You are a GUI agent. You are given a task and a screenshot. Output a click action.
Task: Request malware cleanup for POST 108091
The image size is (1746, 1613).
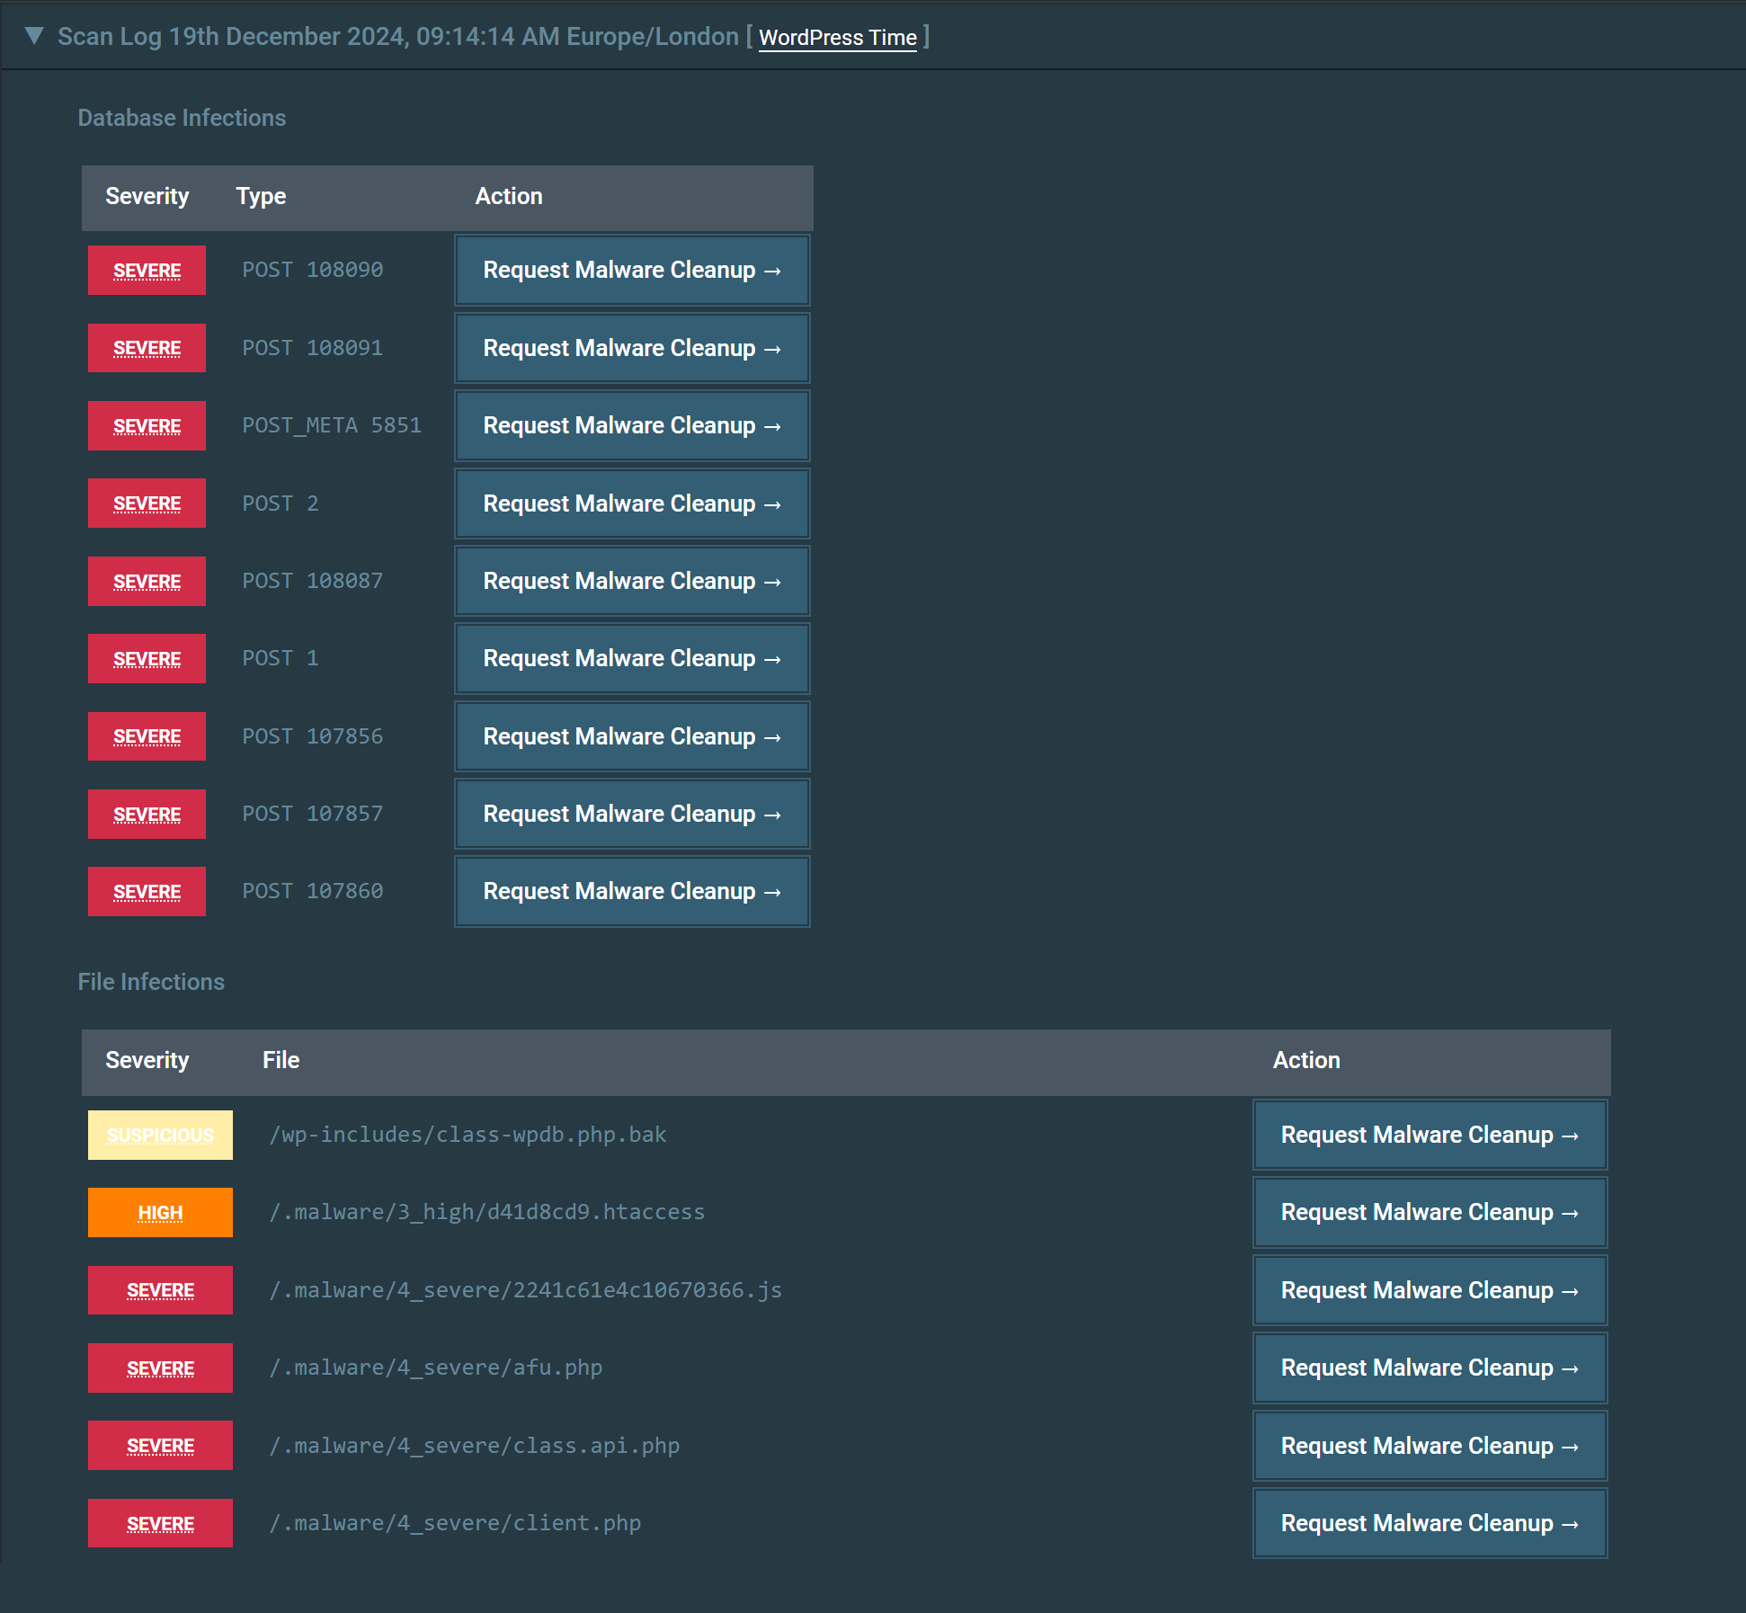[x=632, y=348]
